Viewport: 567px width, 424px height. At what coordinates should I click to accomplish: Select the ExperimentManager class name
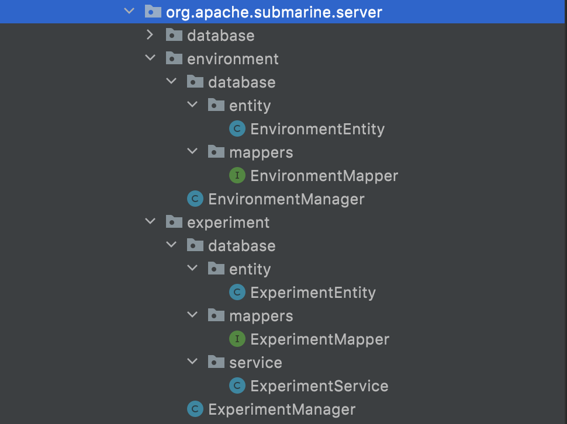282,409
